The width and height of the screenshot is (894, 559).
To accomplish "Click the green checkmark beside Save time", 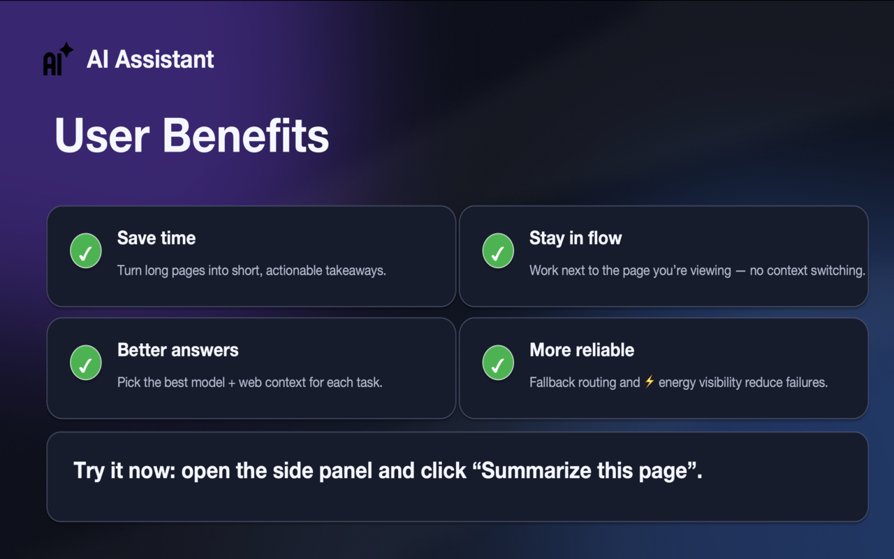I will tap(86, 251).
